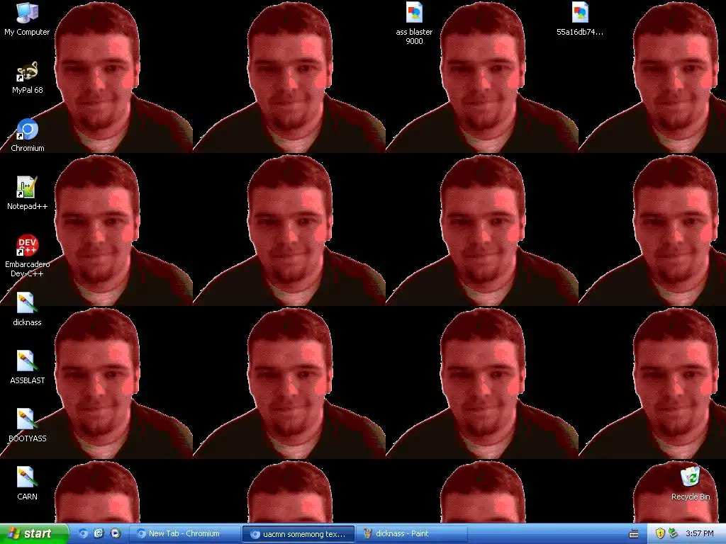Select the Recycle Bin icon
This screenshot has height=544, width=726.
691,483
